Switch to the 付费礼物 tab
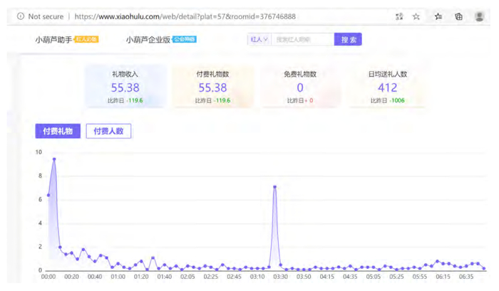This screenshot has width=499, height=291. click(x=58, y=131)
